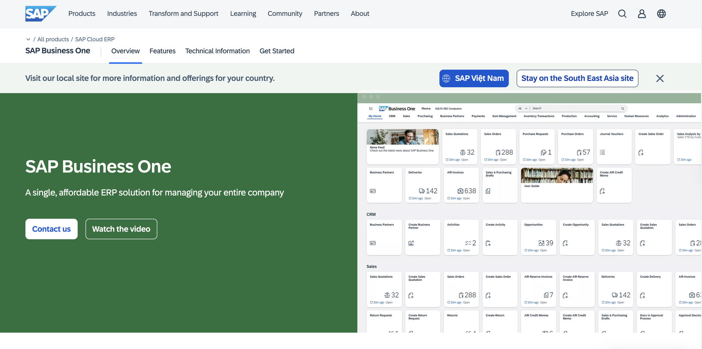The image size is (702, 349).
Task: Click the SAP Việt Nam button
Action: [473, 79]
